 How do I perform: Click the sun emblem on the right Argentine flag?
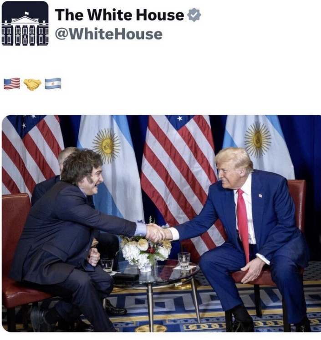click(x=258, y=139)
